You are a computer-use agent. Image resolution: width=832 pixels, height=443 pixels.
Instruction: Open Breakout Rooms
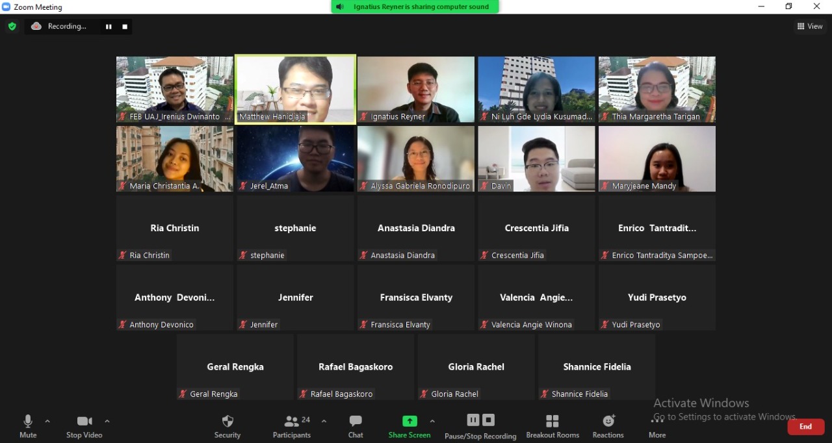pos(552,426)
